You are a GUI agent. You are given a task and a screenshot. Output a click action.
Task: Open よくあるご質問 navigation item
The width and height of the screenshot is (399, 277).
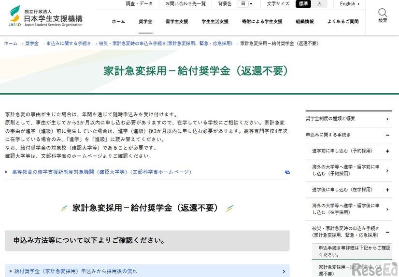point(343,22)
